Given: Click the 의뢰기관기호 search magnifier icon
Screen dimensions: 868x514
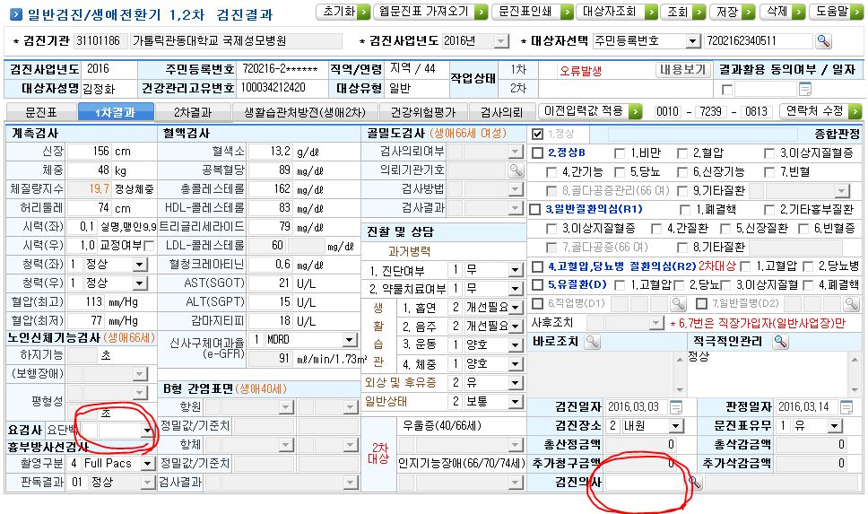Looking at the screenshot, I should (x=516, y=170).
